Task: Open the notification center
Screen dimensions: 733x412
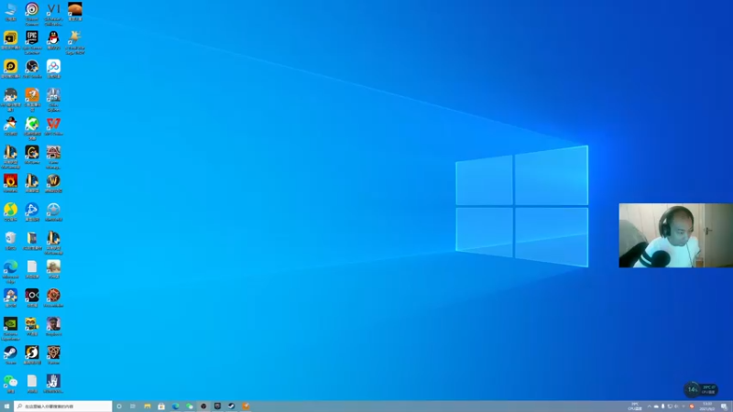Action: tap(724, 407)
